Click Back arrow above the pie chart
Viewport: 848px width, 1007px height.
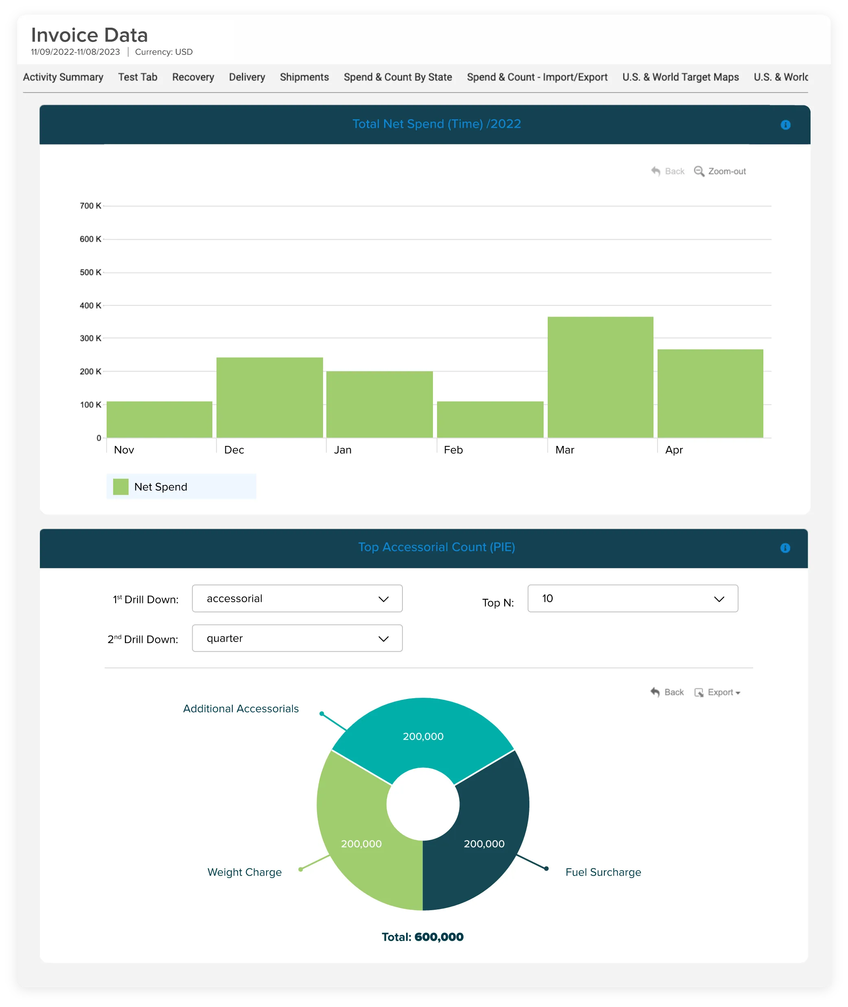pyautogui.click(x=655, y=692)
